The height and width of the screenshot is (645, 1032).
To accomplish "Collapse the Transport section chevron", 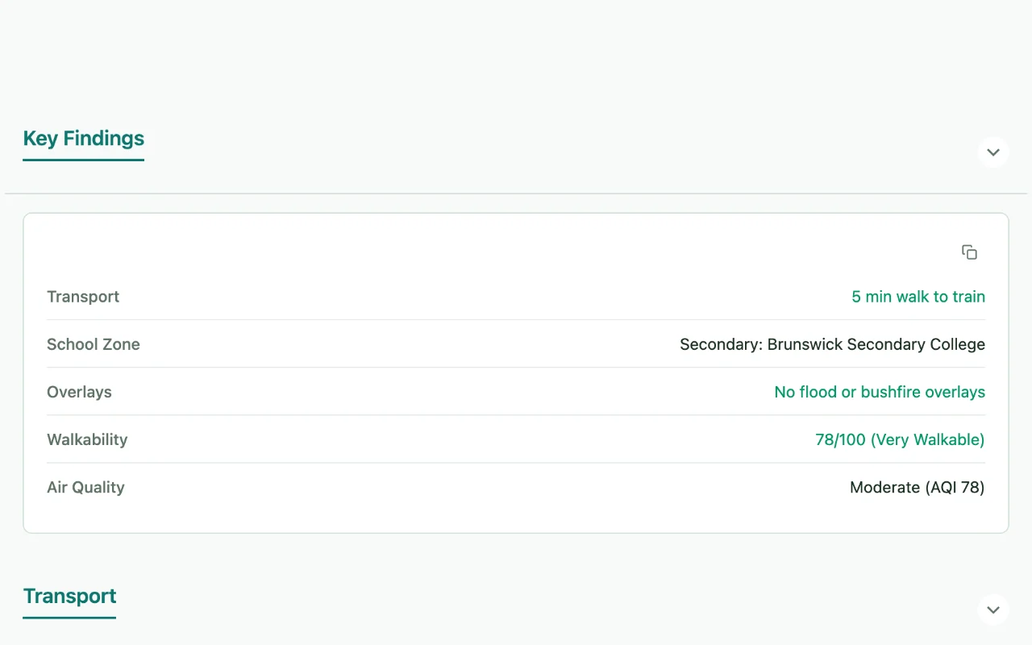I will [993, 610].
